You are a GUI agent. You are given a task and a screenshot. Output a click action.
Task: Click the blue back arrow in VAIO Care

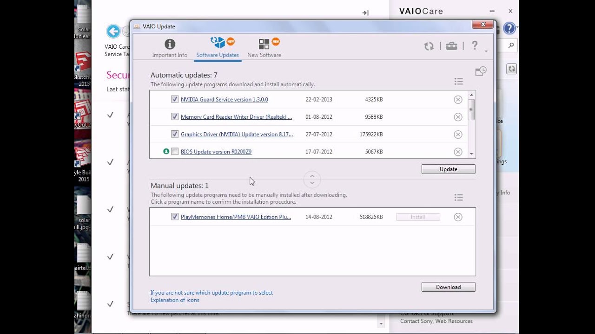[x=113, y=31]
